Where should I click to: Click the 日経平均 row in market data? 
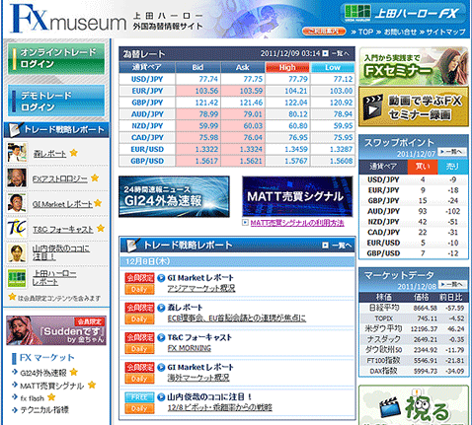coord(414,308)
